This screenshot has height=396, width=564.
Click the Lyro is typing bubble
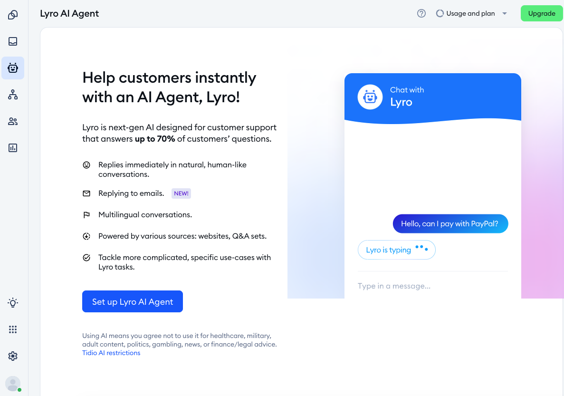(396, 250)
